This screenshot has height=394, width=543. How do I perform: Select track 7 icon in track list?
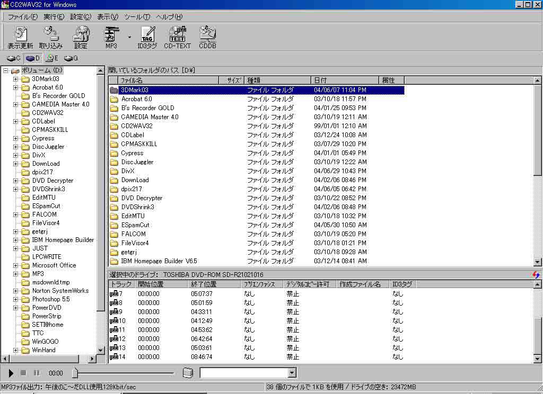[x=113, y=294]
